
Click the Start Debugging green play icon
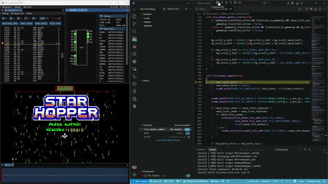click(x=164, y=9)
